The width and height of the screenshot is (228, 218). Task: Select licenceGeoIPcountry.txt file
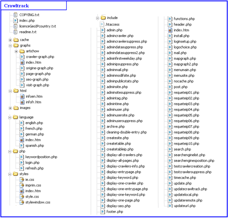[x=38, y=26]
